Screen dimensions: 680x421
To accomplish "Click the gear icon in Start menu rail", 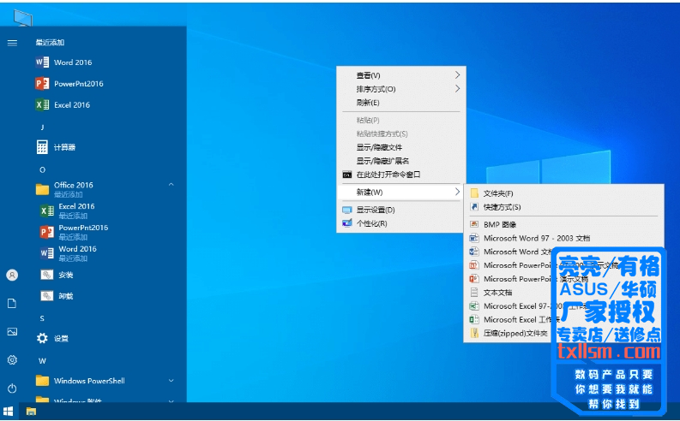I will (12, 360).
